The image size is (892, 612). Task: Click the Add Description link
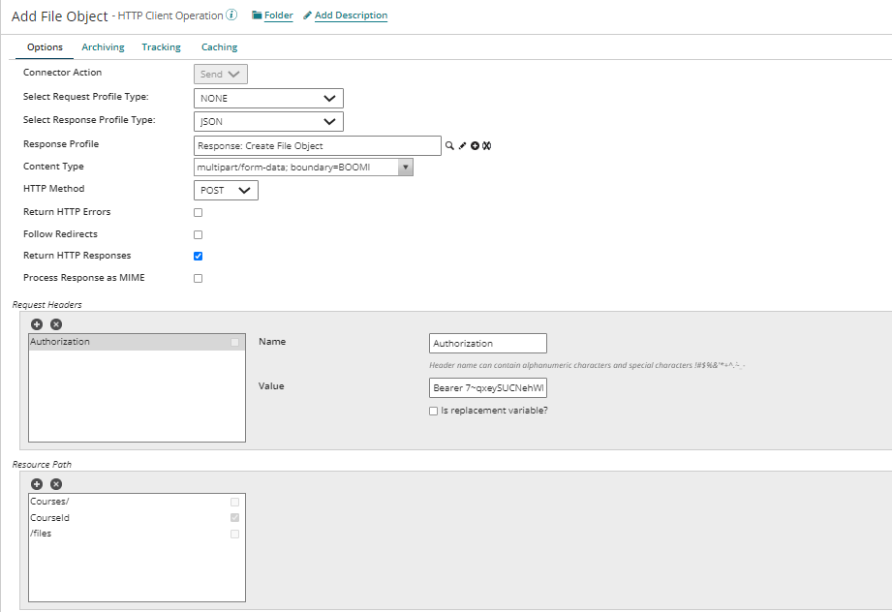(351, 15)
